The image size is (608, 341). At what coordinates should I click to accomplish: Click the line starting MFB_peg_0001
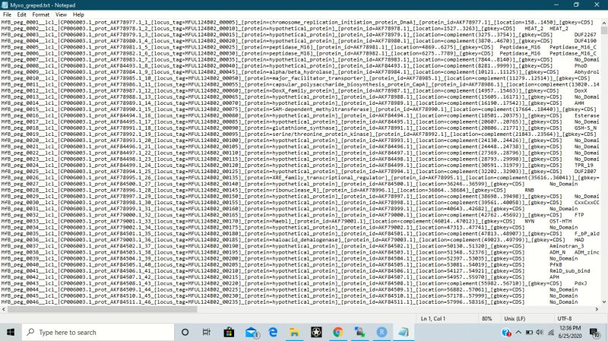[297, 22]
